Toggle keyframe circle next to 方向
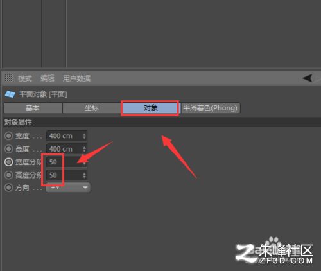The width and height of the screenshot is (321, 271). 9,188
